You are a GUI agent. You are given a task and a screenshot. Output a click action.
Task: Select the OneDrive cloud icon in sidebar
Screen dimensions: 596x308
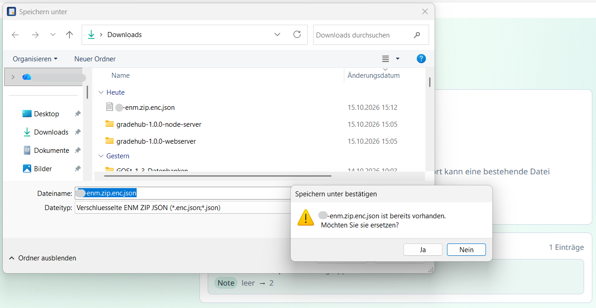coord(27,77)
